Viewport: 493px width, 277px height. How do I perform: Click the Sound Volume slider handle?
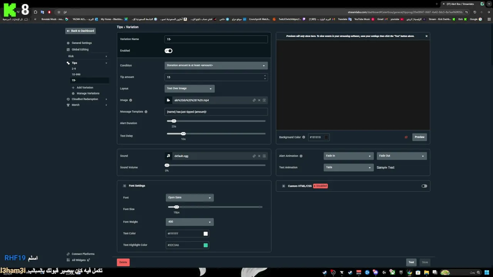(x=167, y=165)
